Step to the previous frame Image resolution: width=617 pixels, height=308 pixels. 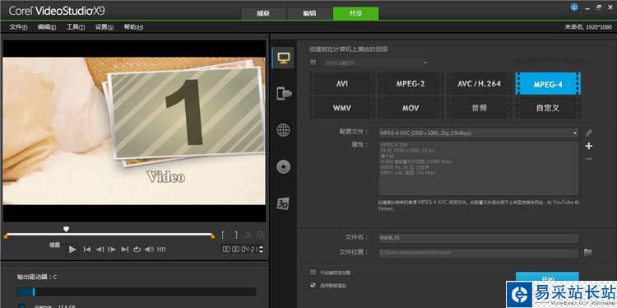[x=100, y=250]
